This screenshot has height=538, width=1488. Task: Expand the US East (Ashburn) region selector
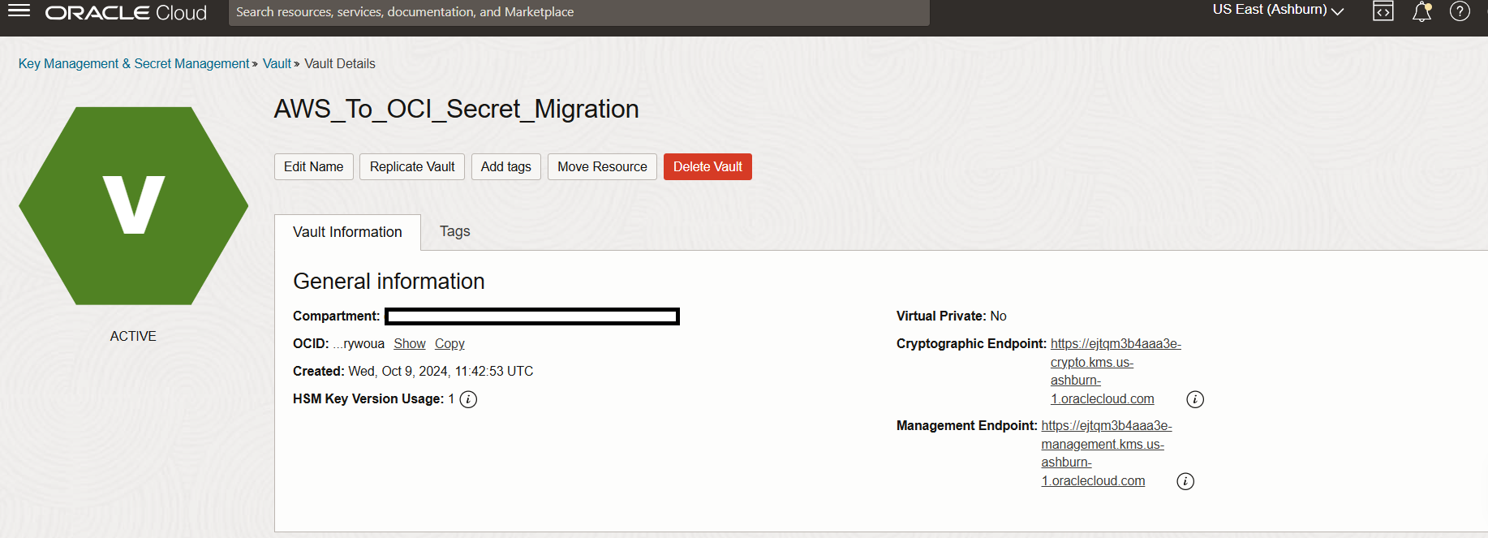coord(1278,10)
